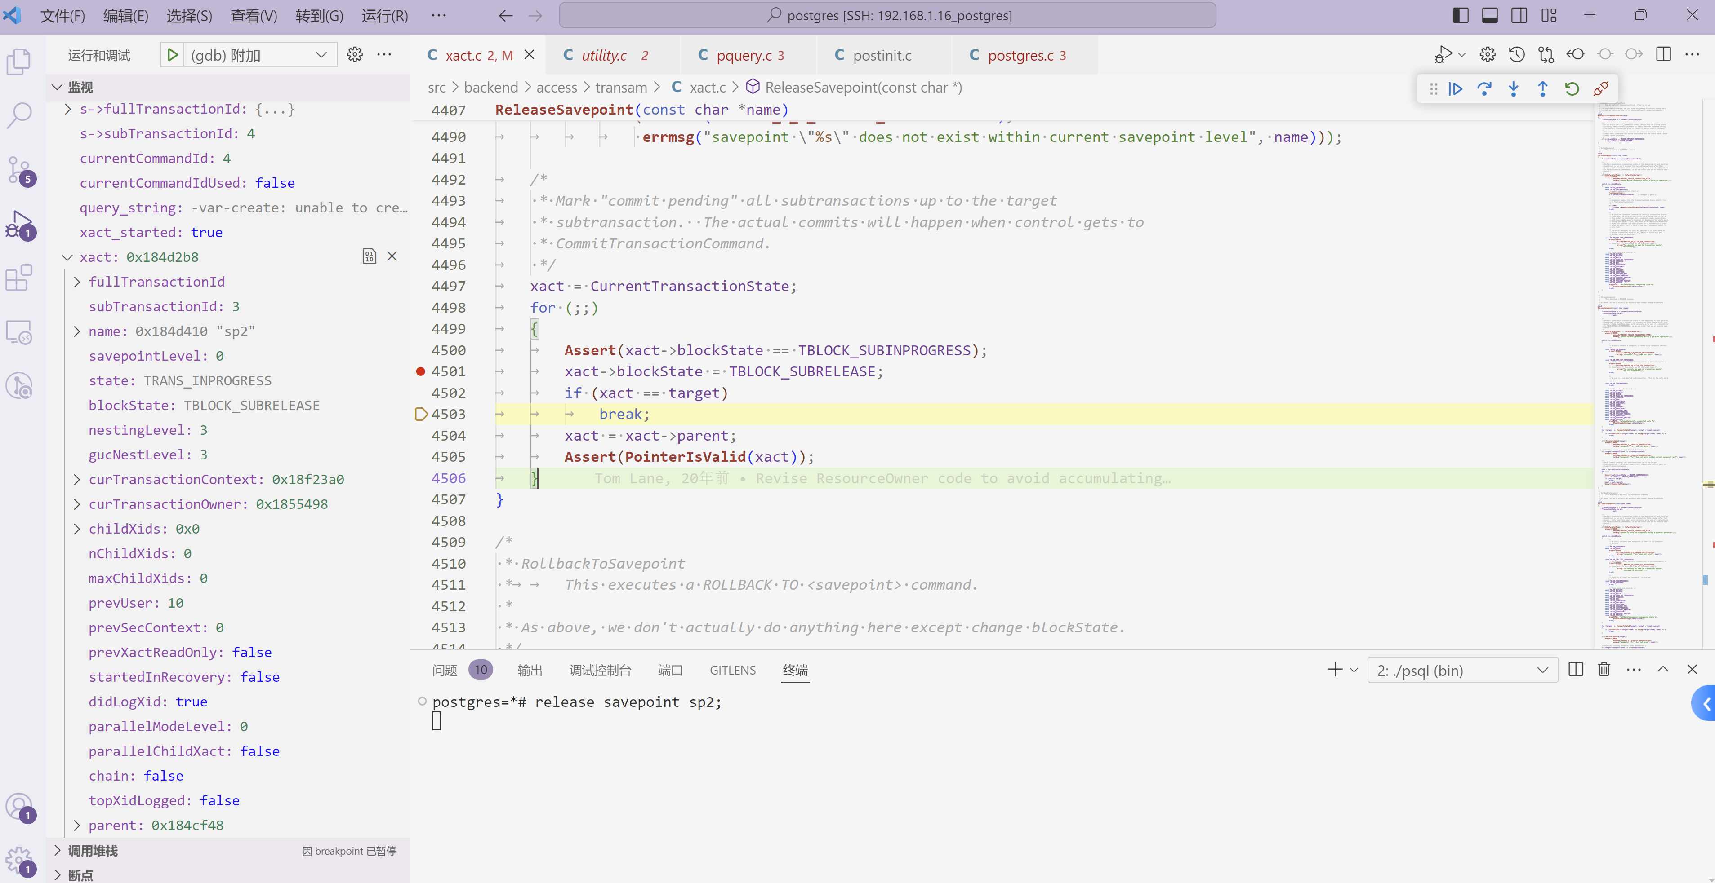The width and height of the screenshot is (1715, 883).
Task: Open 编辑(E) menu
Action: 126,16
